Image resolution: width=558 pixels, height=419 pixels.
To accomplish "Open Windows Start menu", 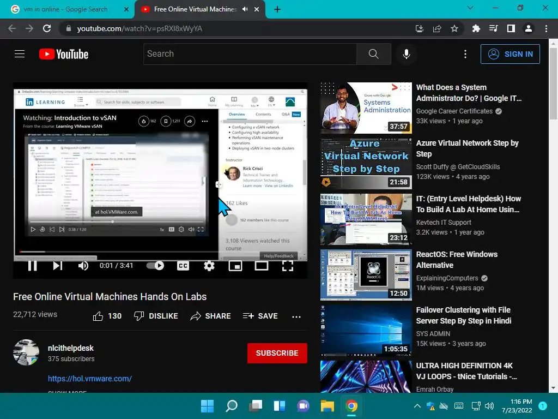I will (x=207, y=406).
